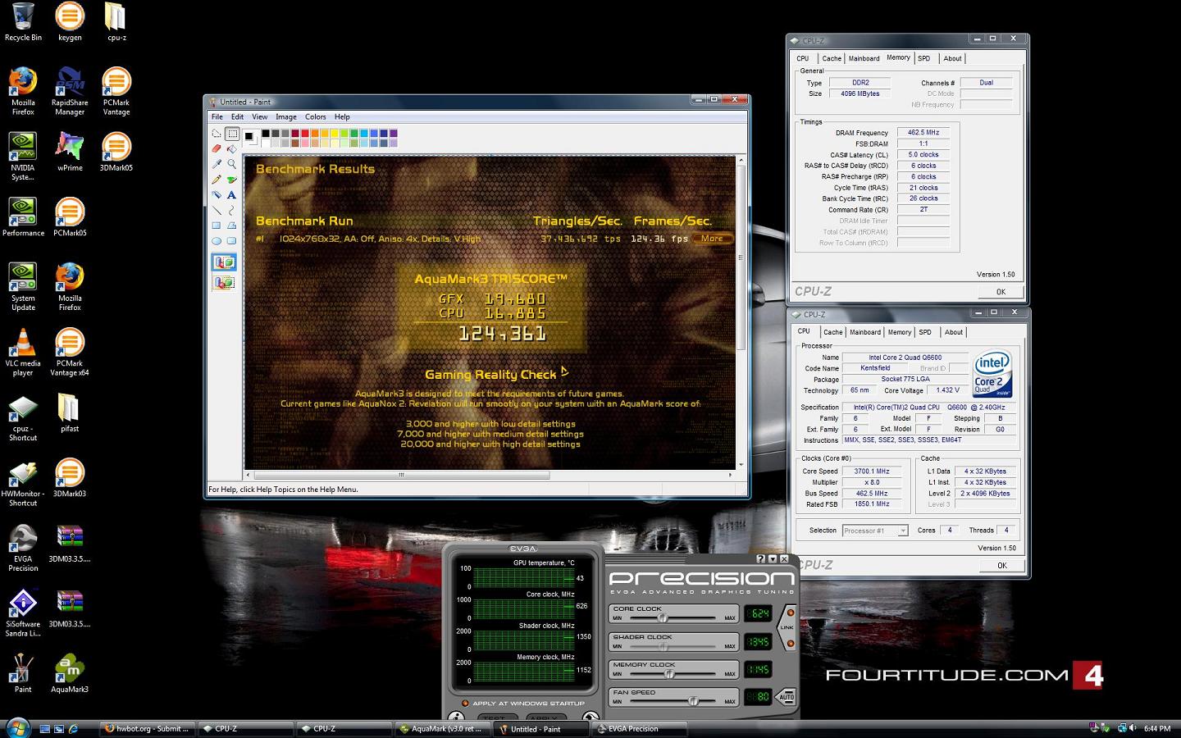Click OK in the CPU-Z Memory window

[x=1001, y=291]
